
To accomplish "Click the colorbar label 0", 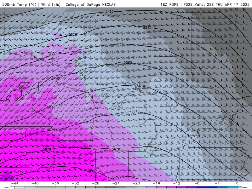I will tap(238, 183).
